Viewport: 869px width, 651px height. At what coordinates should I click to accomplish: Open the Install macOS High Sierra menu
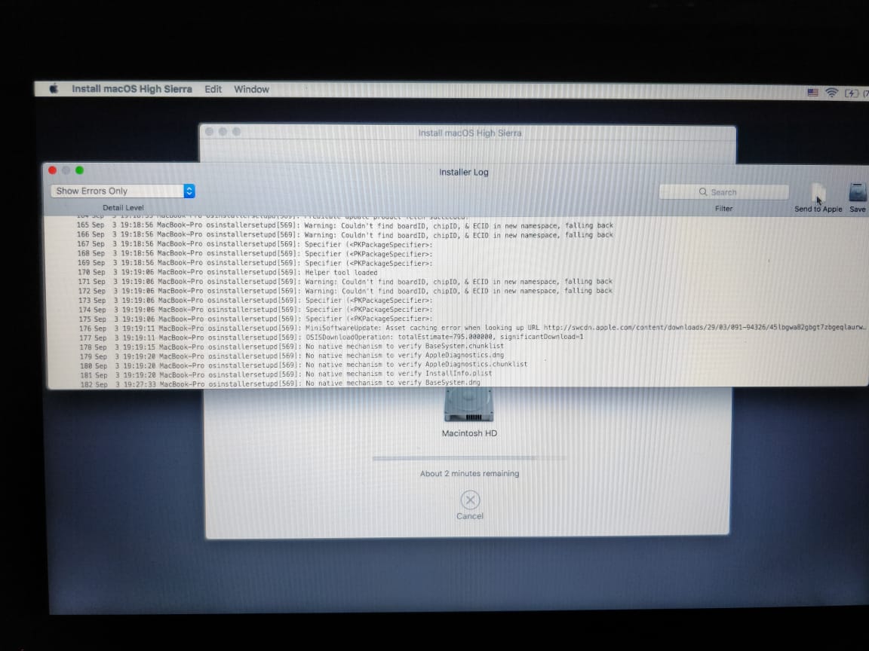132,89
